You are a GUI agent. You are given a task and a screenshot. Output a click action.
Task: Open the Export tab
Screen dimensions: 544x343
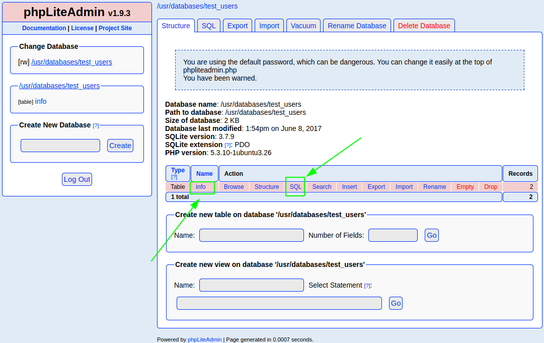tap(238, 26)
